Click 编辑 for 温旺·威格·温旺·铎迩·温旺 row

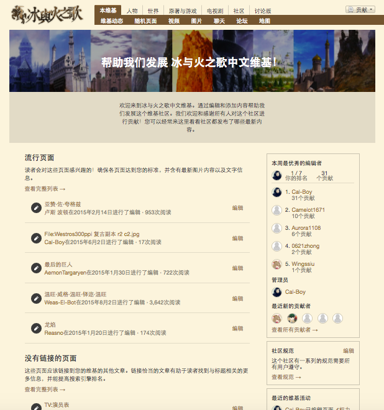(238, 299)
